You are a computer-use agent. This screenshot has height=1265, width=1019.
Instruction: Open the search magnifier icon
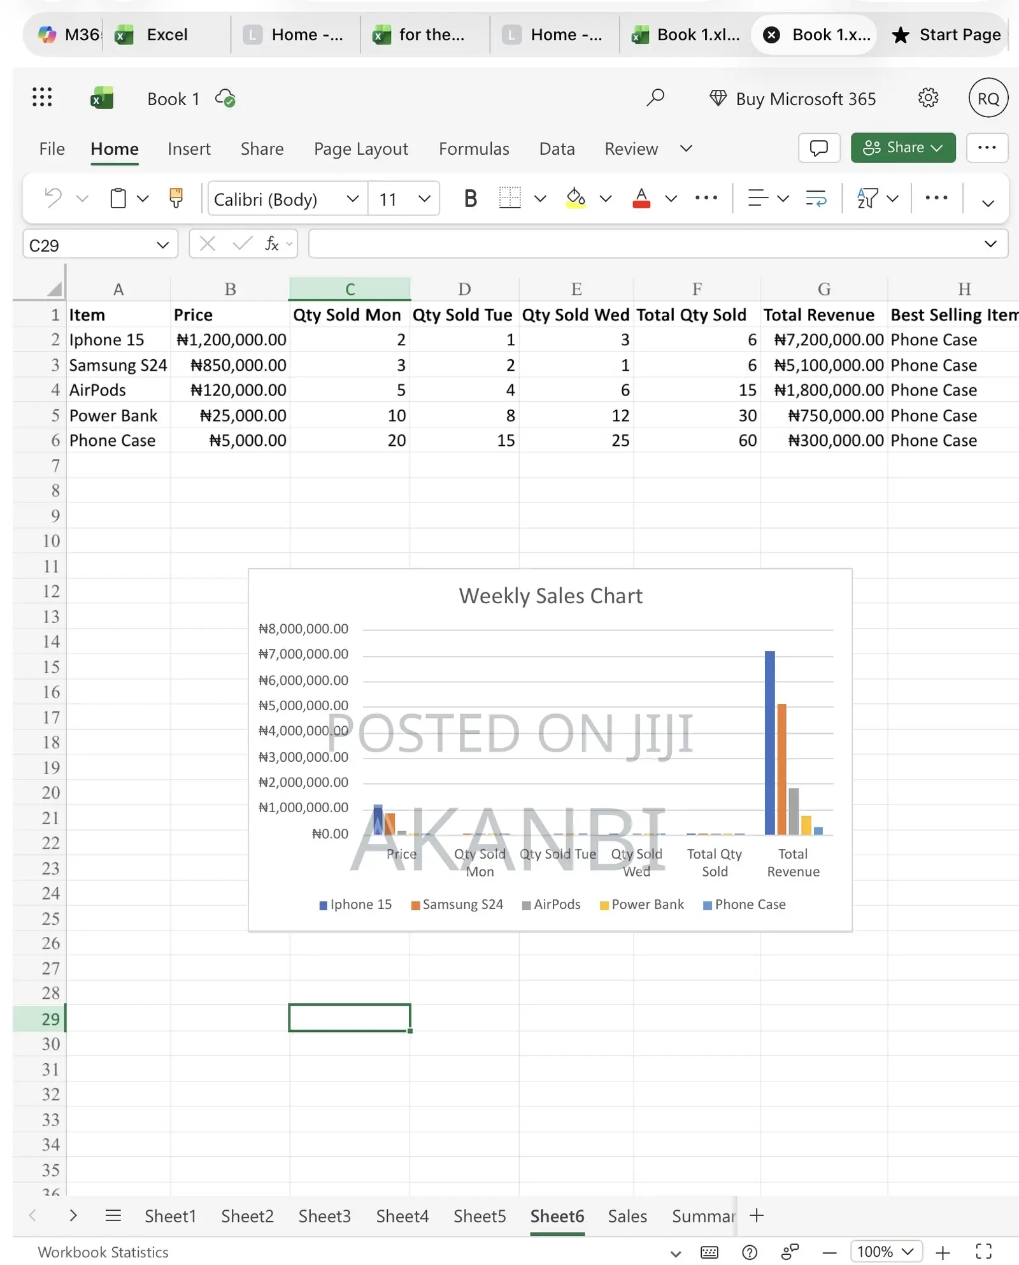(655, 97)
